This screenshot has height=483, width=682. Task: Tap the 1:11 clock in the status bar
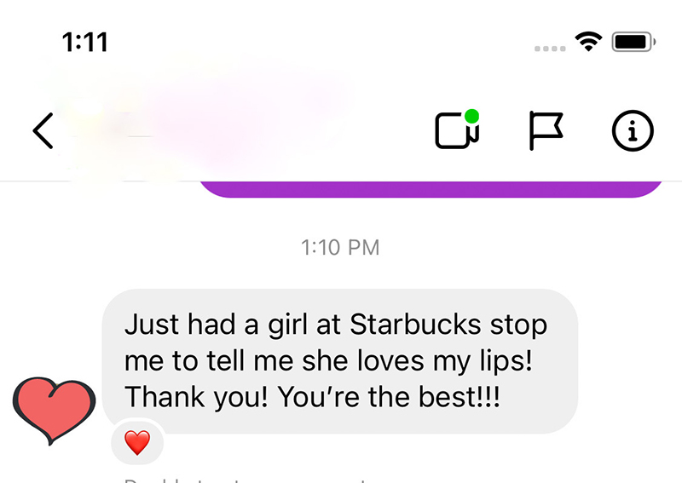[84, 43]
